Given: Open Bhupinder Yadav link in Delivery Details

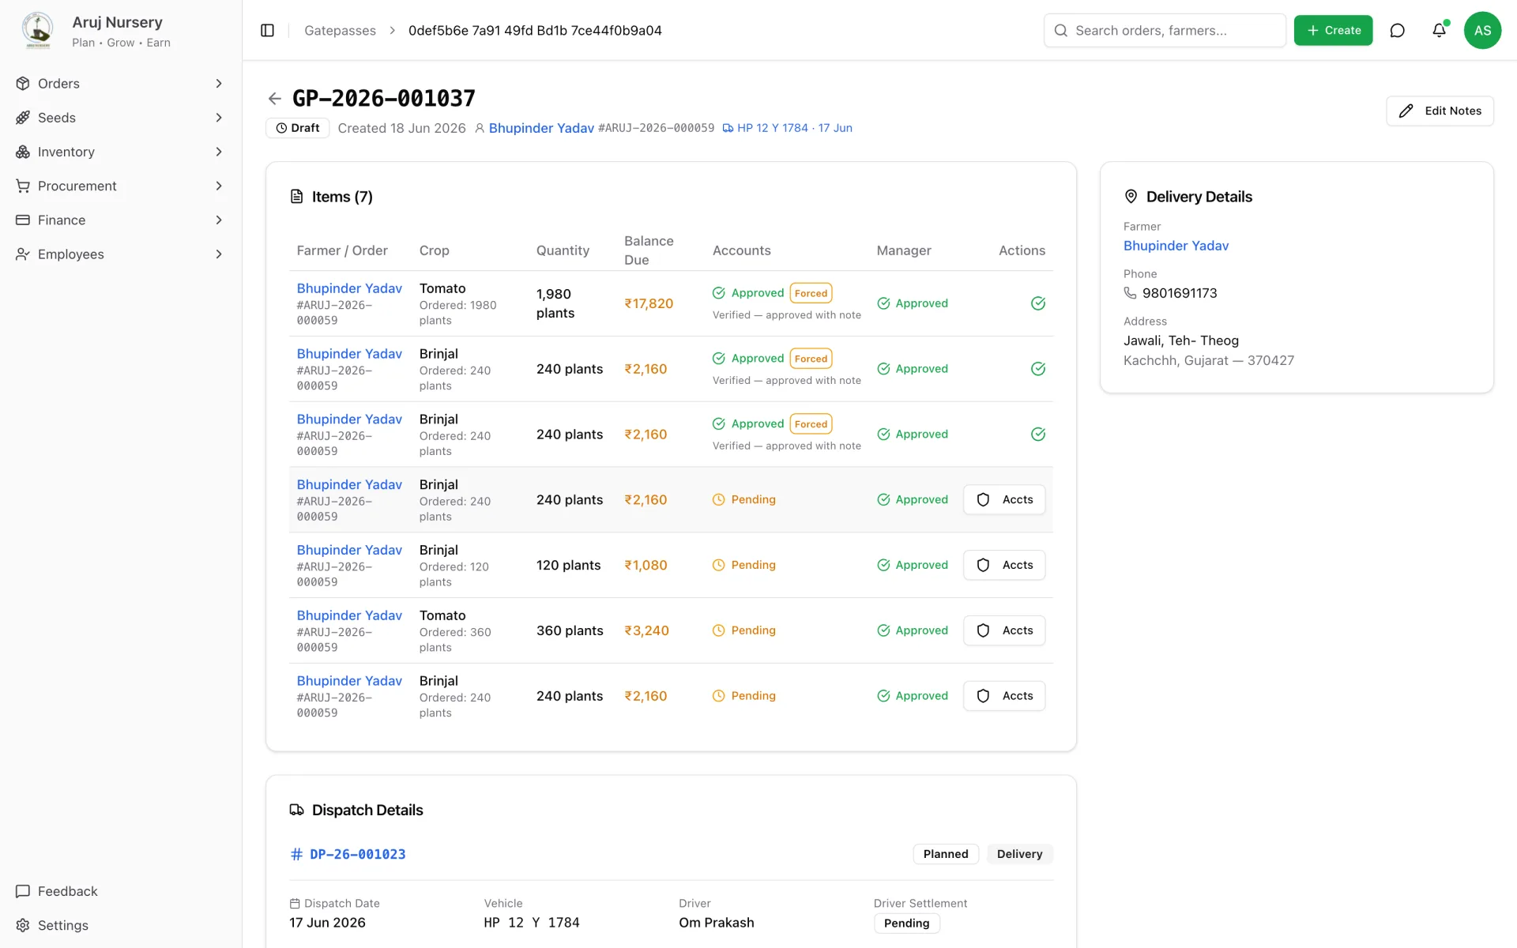Looking at the screenshot, I should (1176, 246).
